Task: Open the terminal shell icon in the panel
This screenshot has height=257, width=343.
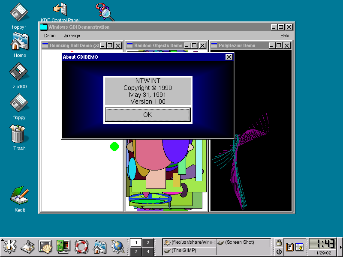Action: point(45,246)
